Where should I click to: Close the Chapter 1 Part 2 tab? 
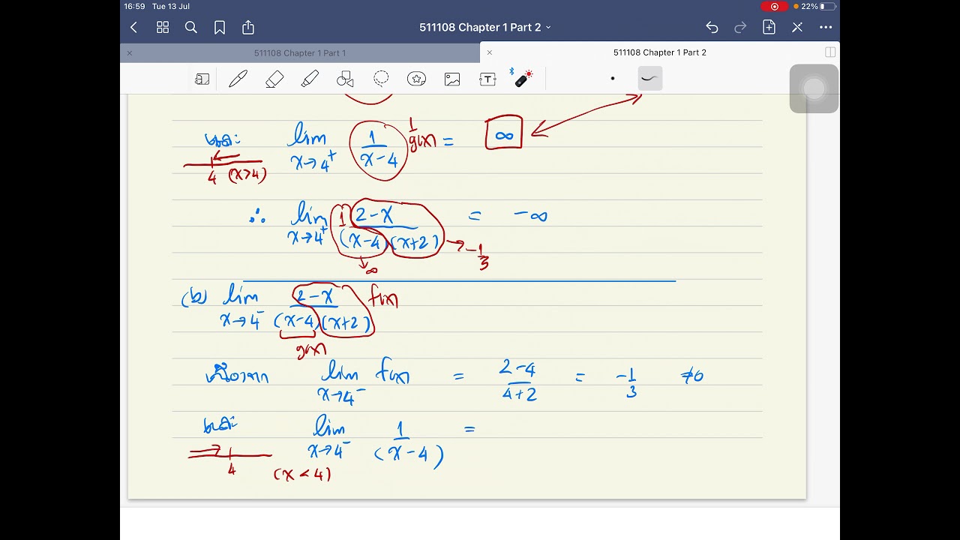click(490, 52)
